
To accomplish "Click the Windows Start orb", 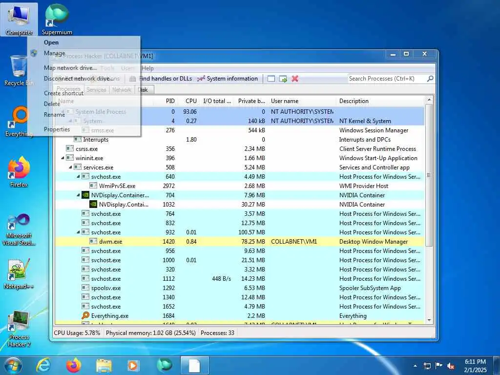I will (x=13, y=365).
